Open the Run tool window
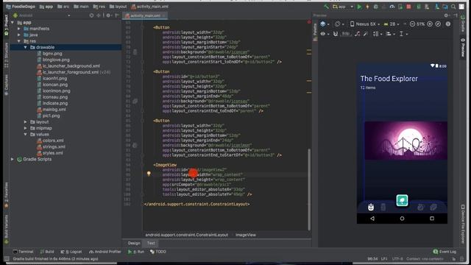 [x=136, y=252]
